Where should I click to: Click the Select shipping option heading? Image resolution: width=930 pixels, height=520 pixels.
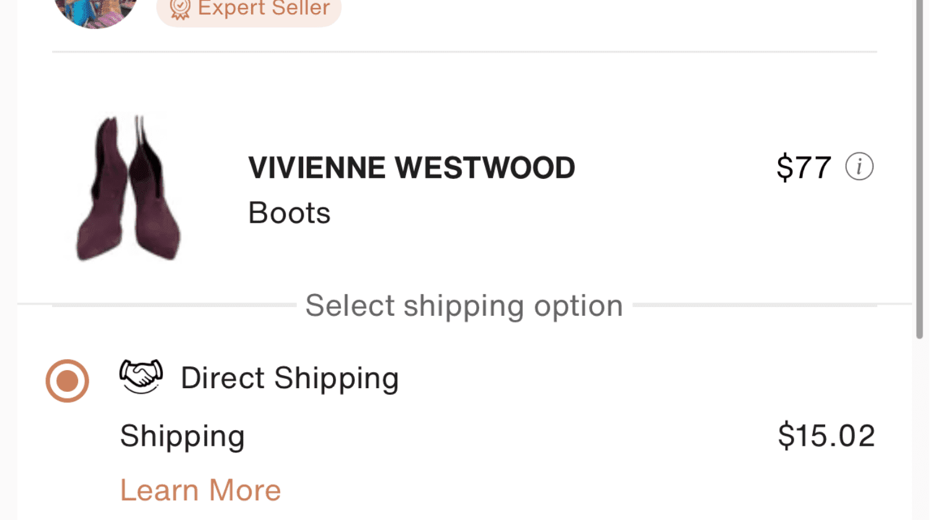pos(464,305)
